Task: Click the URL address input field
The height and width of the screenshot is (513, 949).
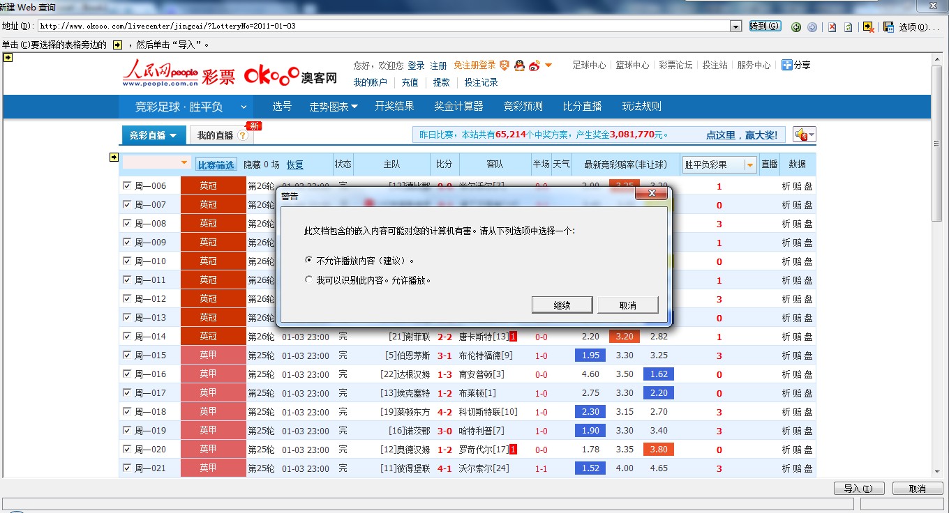Action: pyautogui.click(x=382, y=26)
